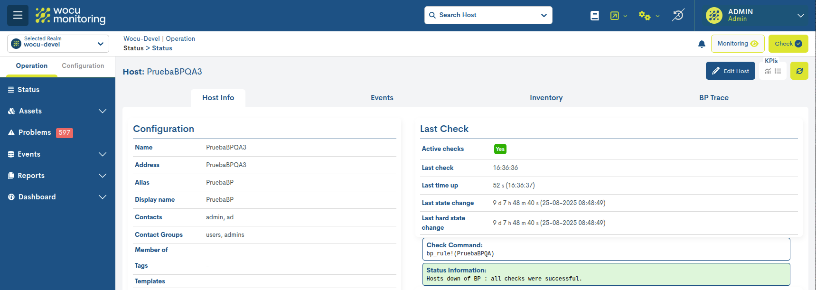
Task: Click the yellow refresh icon button
Action: pos(799,71)
